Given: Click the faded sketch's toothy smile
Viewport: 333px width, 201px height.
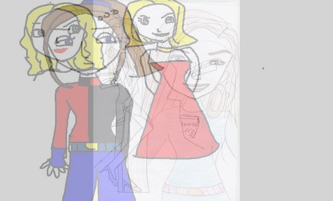Looking at the screenshot, I should point(200,87).
